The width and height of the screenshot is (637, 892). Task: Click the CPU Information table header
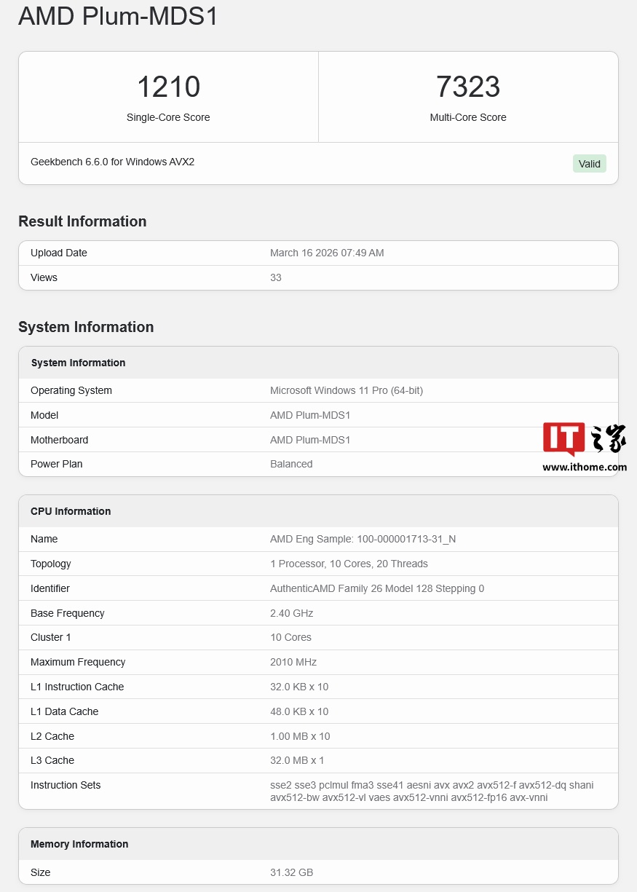point(71,511)
